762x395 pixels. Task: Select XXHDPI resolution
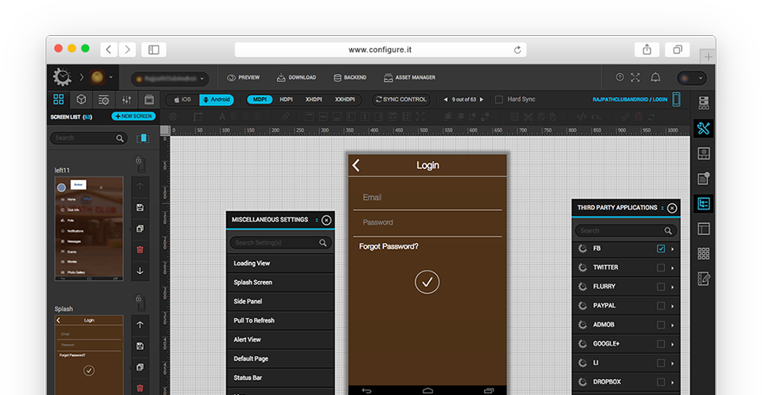click(x=345, y=100)
